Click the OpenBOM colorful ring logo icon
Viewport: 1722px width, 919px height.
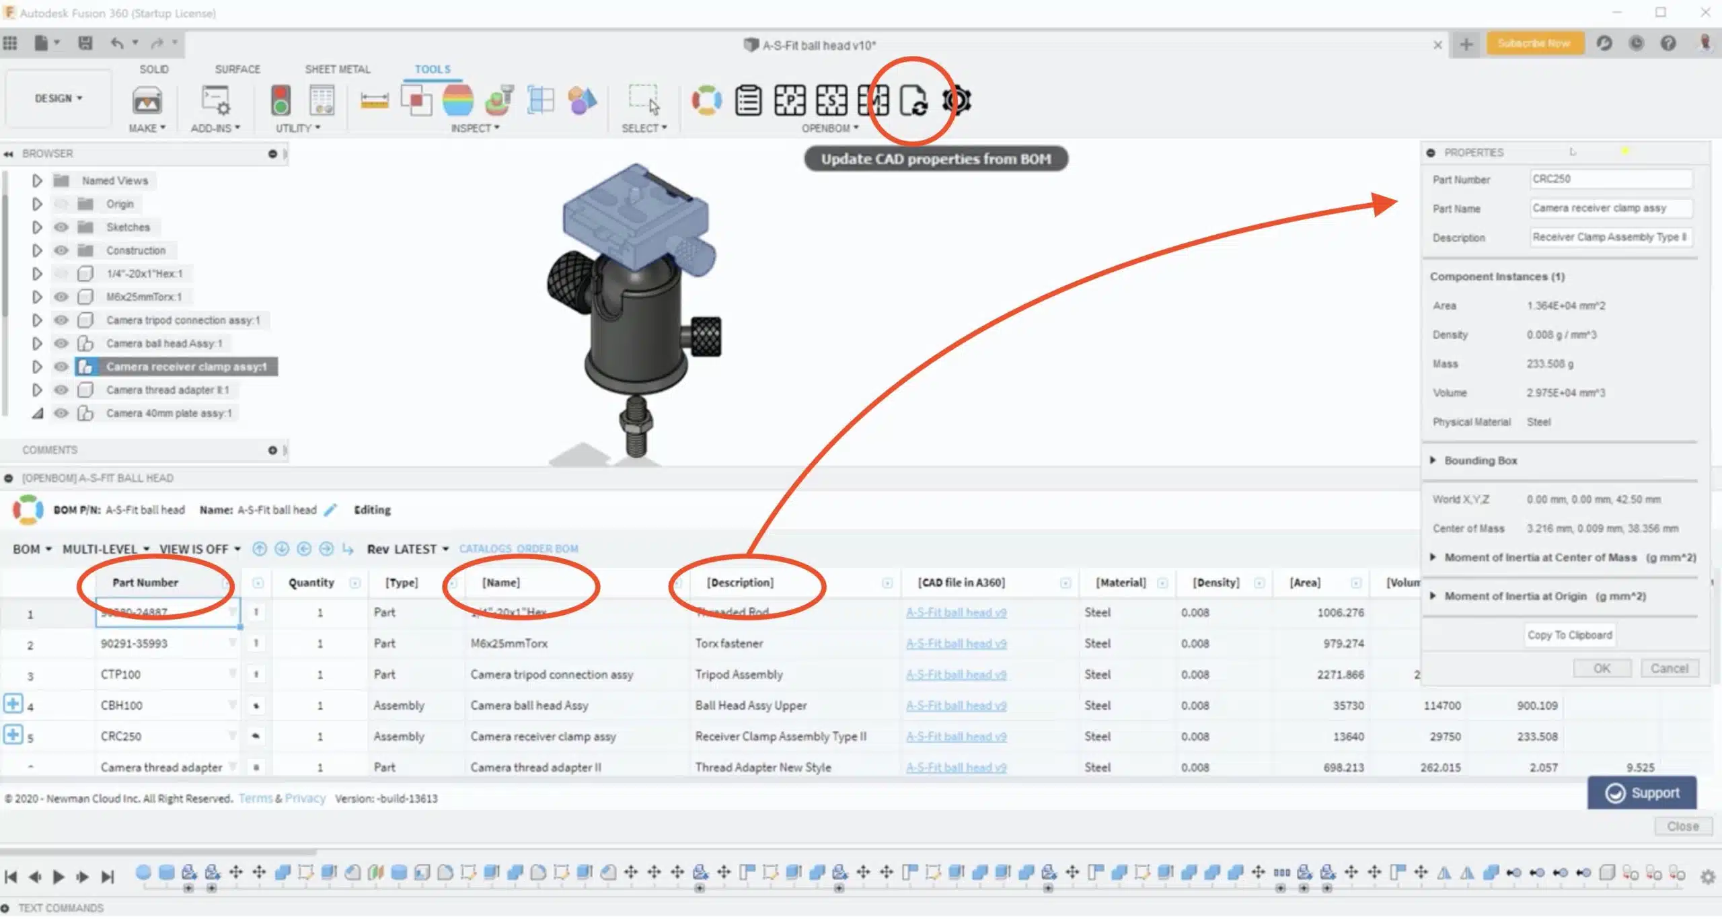click(706, 101)
